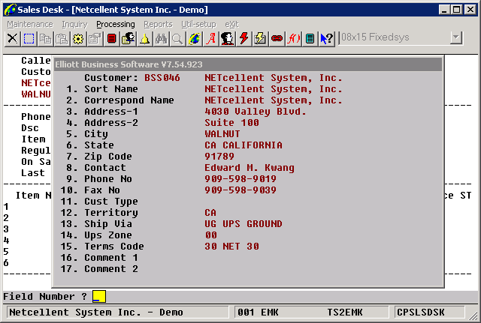
Task: Click the red lightning bolt icon
Action: tap(244, 39)
